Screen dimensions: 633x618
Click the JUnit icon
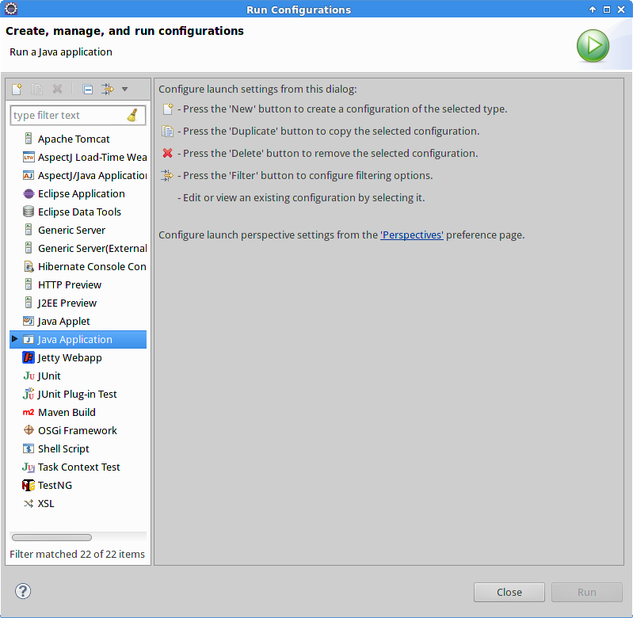pyautogui.click(x=29, y=376)
